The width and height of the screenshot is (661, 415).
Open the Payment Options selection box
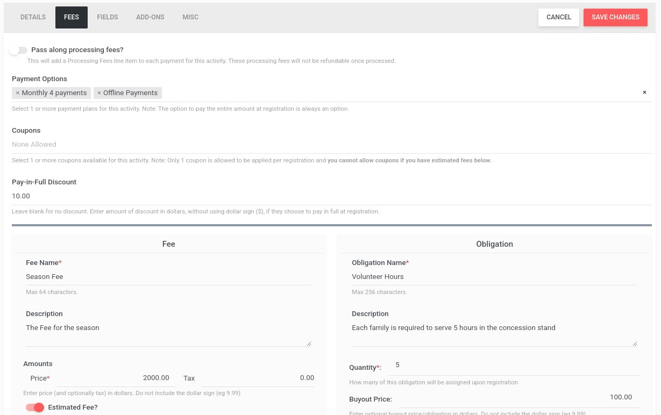click(331, 93)
